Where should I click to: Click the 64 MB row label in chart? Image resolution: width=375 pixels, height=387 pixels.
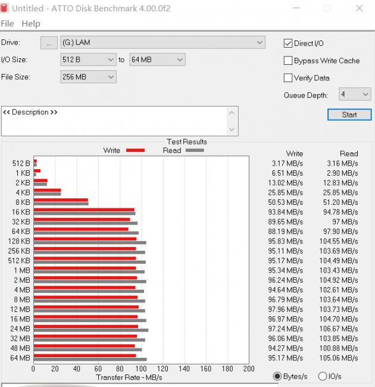pyautogui.click(x=20, y=358)
